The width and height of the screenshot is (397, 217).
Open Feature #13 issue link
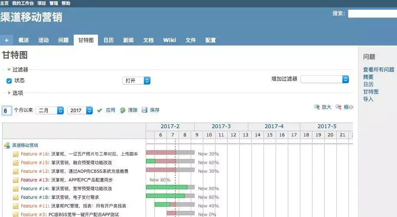pyautogui.click(x=34, y=180)
